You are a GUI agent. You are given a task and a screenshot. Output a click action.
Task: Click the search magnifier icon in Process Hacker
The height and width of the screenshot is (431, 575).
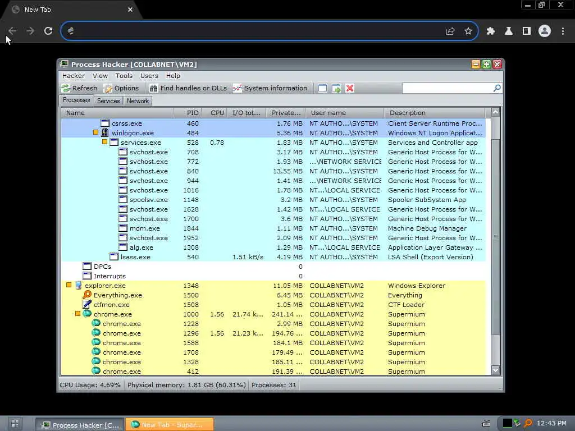tap(497, 88)
